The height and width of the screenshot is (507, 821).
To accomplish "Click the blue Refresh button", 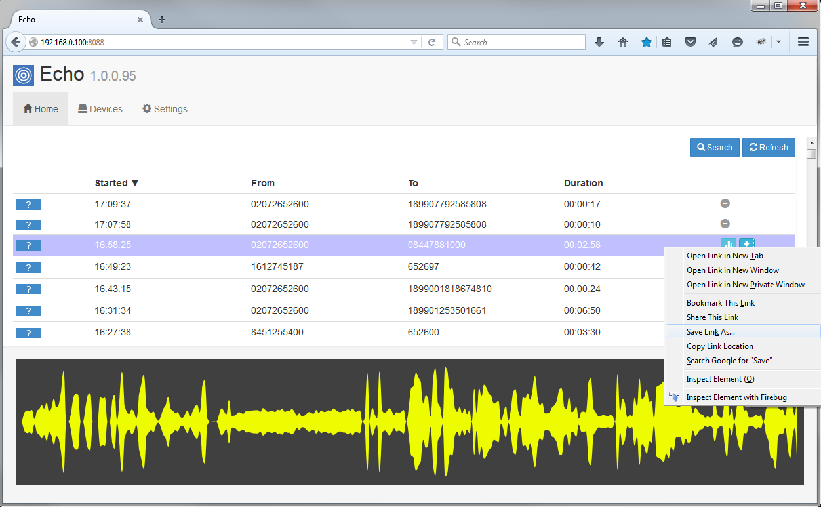I will pos(769,148).
